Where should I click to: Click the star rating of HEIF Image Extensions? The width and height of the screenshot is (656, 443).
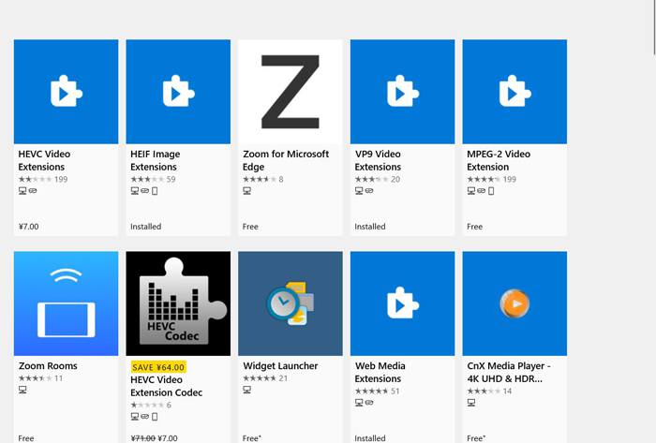click(x=147, y=179)
